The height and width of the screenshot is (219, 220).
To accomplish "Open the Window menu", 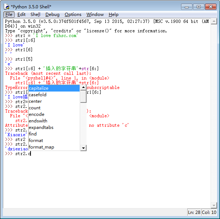I will click(x=95, y=15).
